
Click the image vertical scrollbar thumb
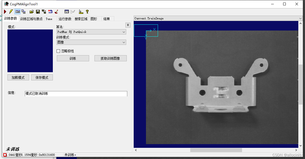pos(300,84)
